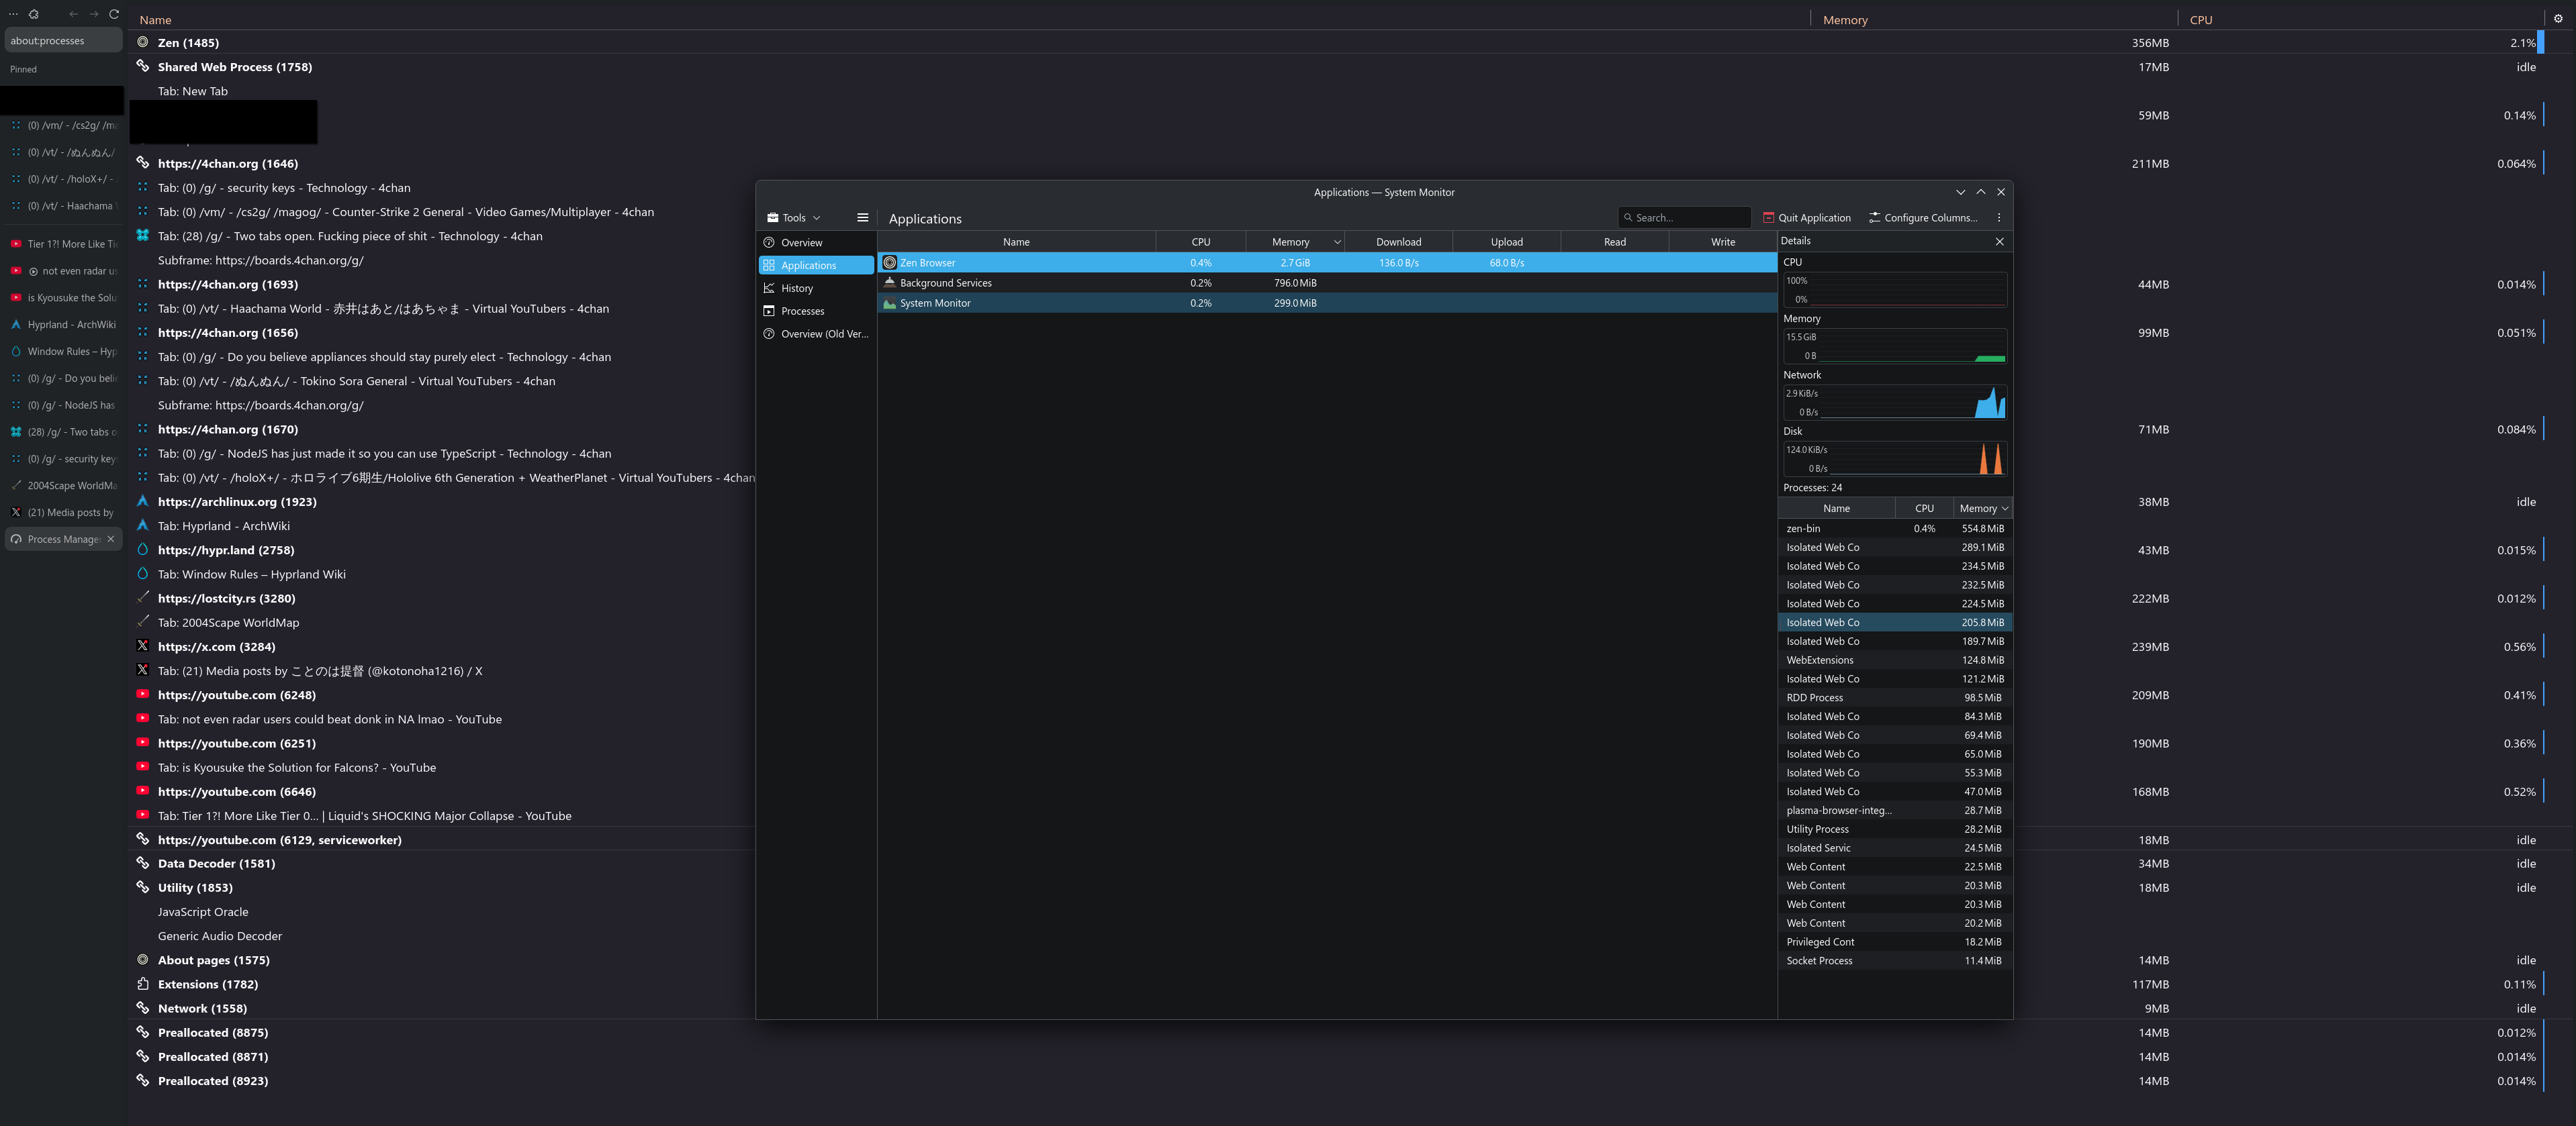The height and width of the screenshot is (1126, 2576).
Task: Switch to 'is Kyousuke the Solu' YouTube tab
Action: 63,298
